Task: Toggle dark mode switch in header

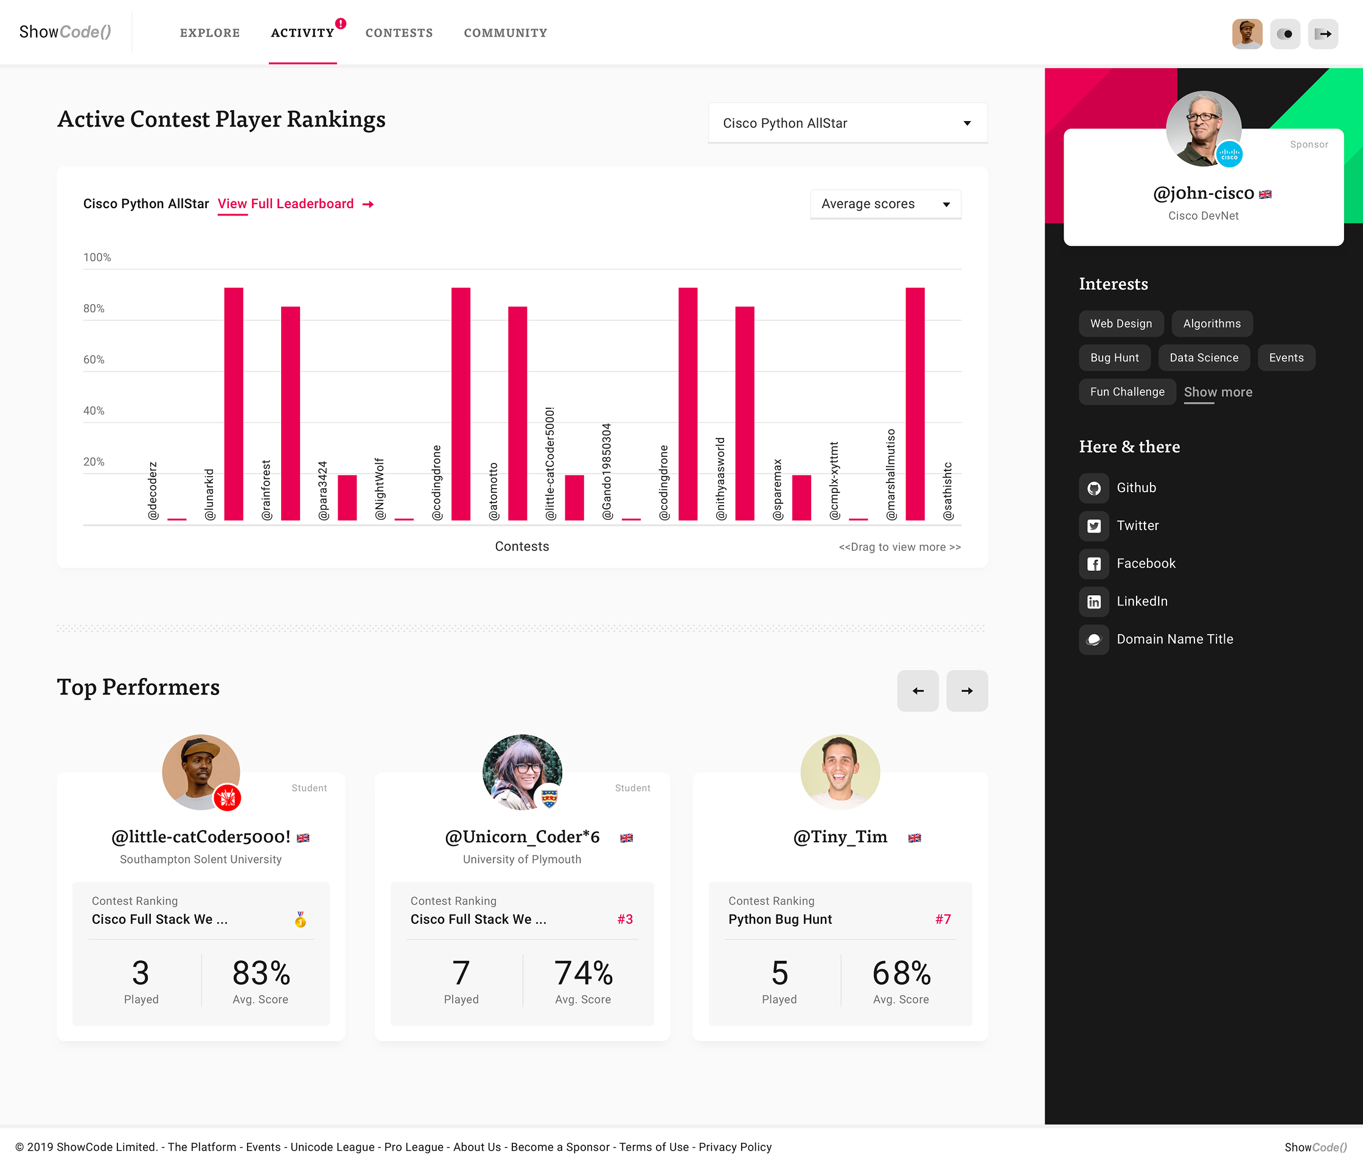Action: 1285,33
